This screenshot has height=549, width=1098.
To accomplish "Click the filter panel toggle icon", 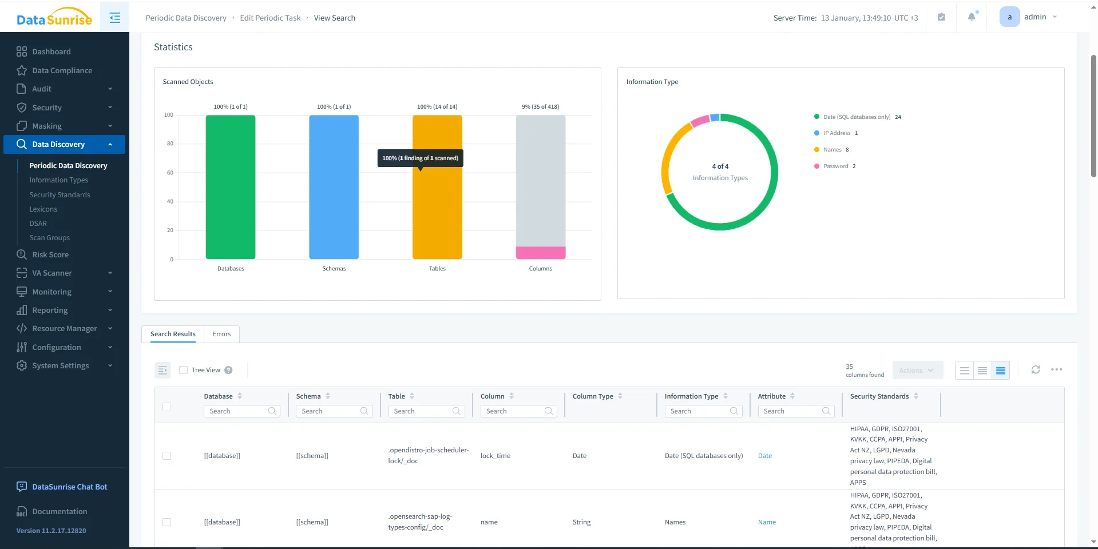I will 162,370.
